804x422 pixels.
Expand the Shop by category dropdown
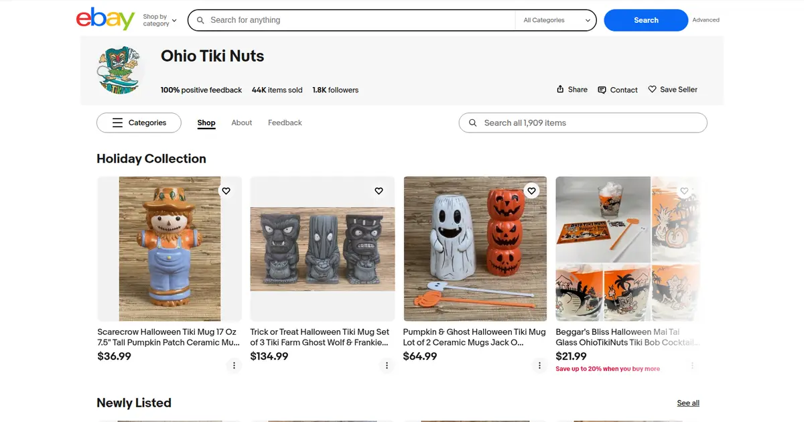(x=159, y=20)
